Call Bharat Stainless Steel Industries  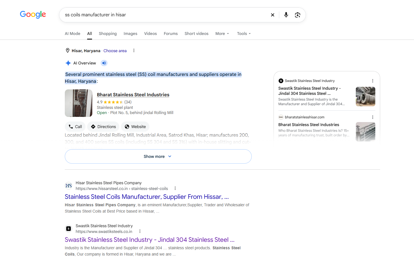tap(75, 127)
